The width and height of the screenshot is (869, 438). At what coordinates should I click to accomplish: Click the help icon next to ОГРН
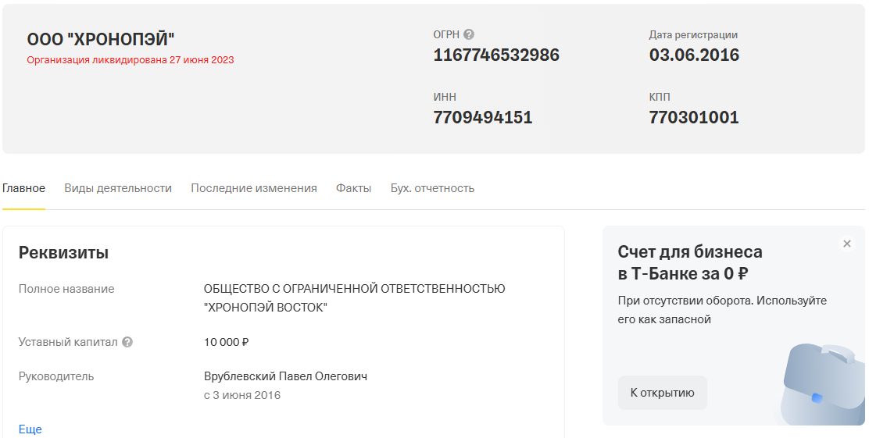(x=469, y=34)
